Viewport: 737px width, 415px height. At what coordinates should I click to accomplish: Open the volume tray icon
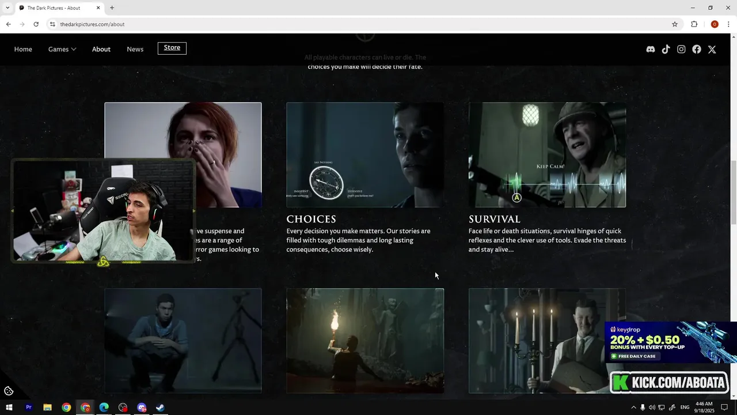[652, 408]
